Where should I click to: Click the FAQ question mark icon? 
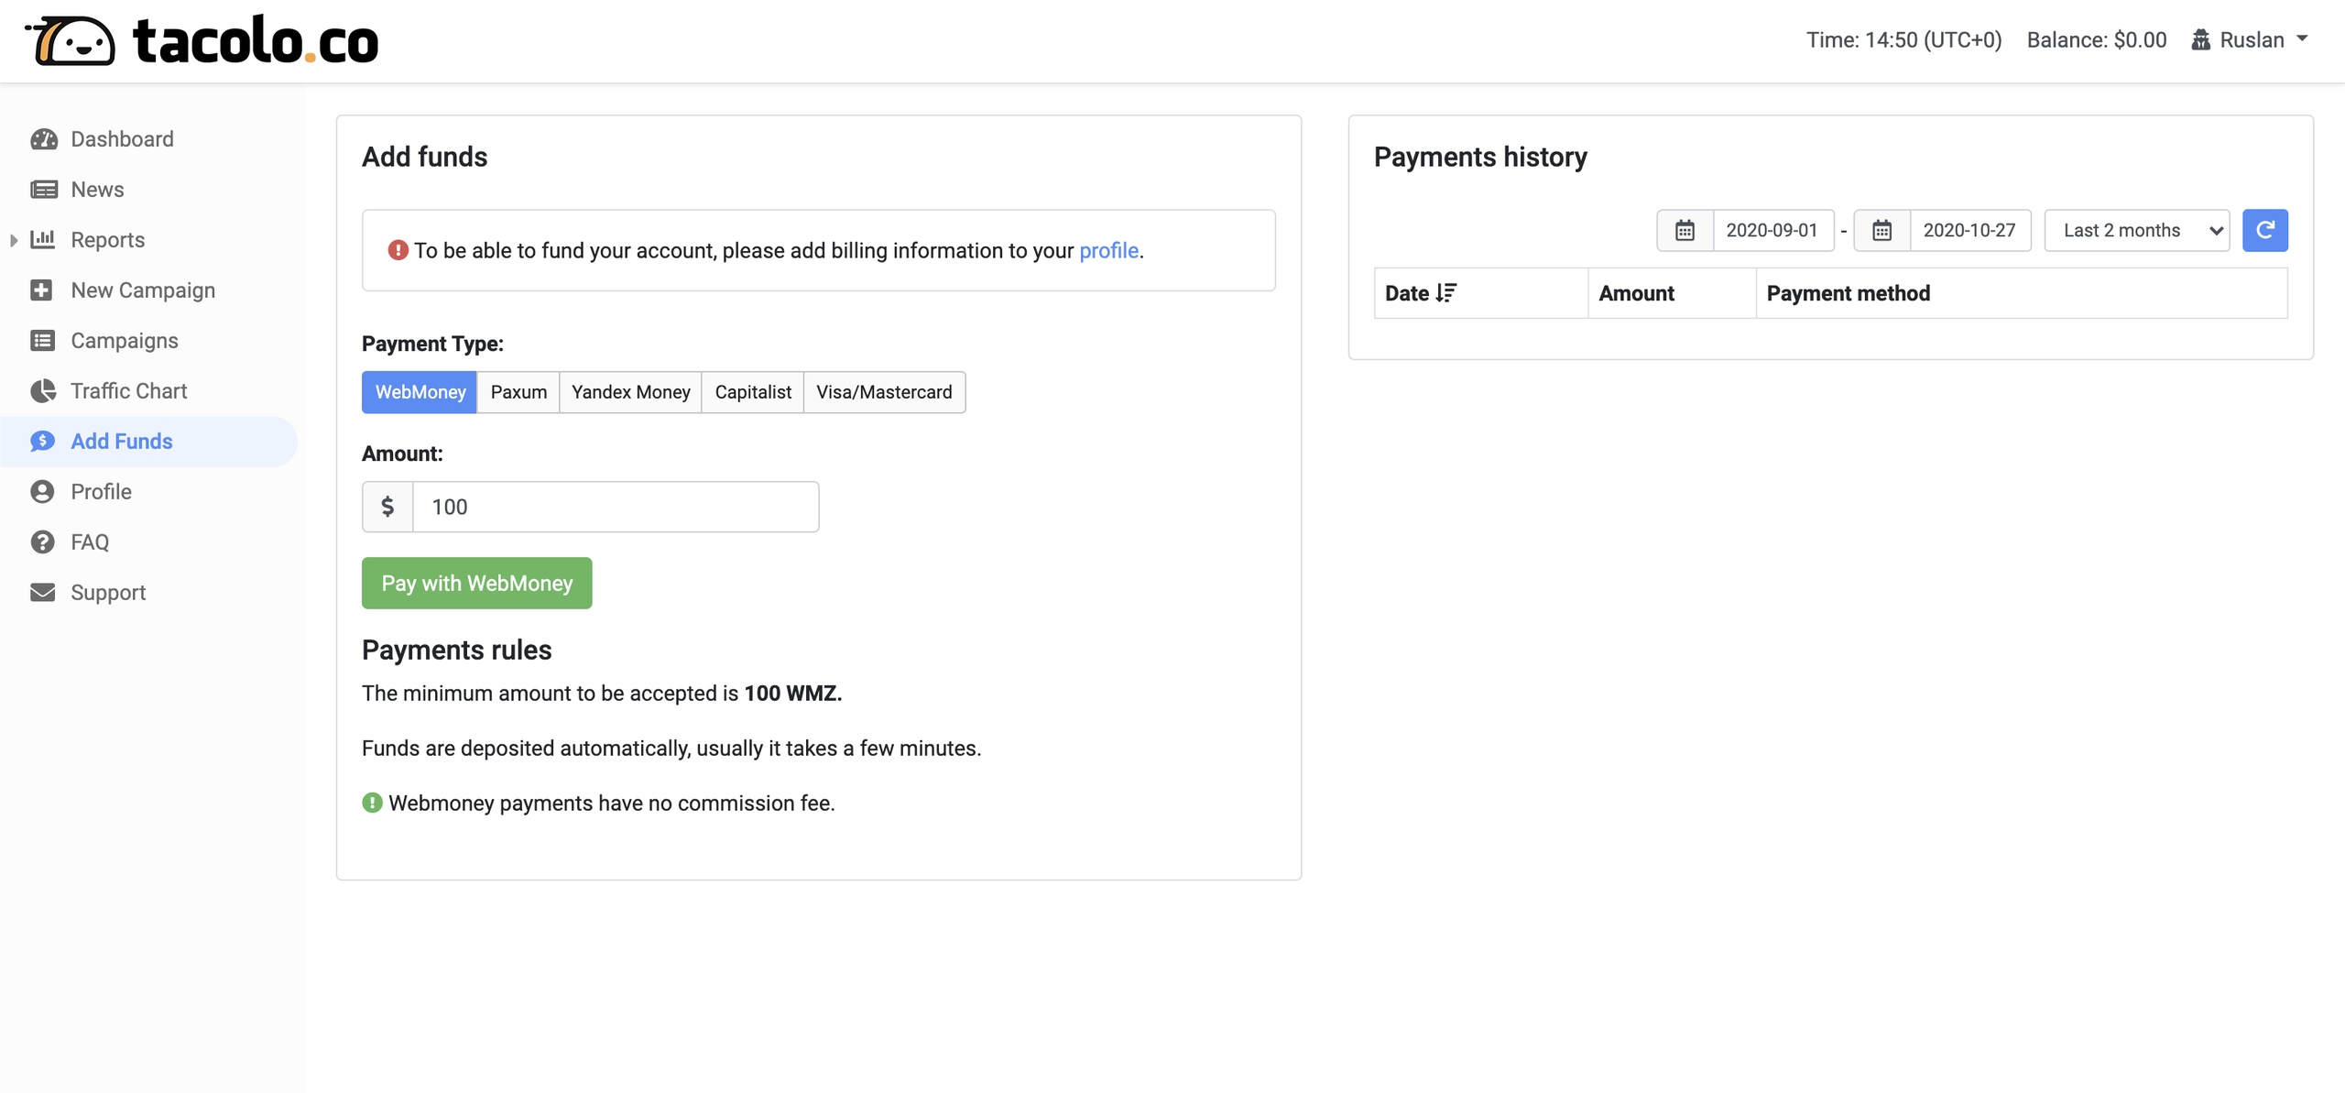click(x=42, y=542)
